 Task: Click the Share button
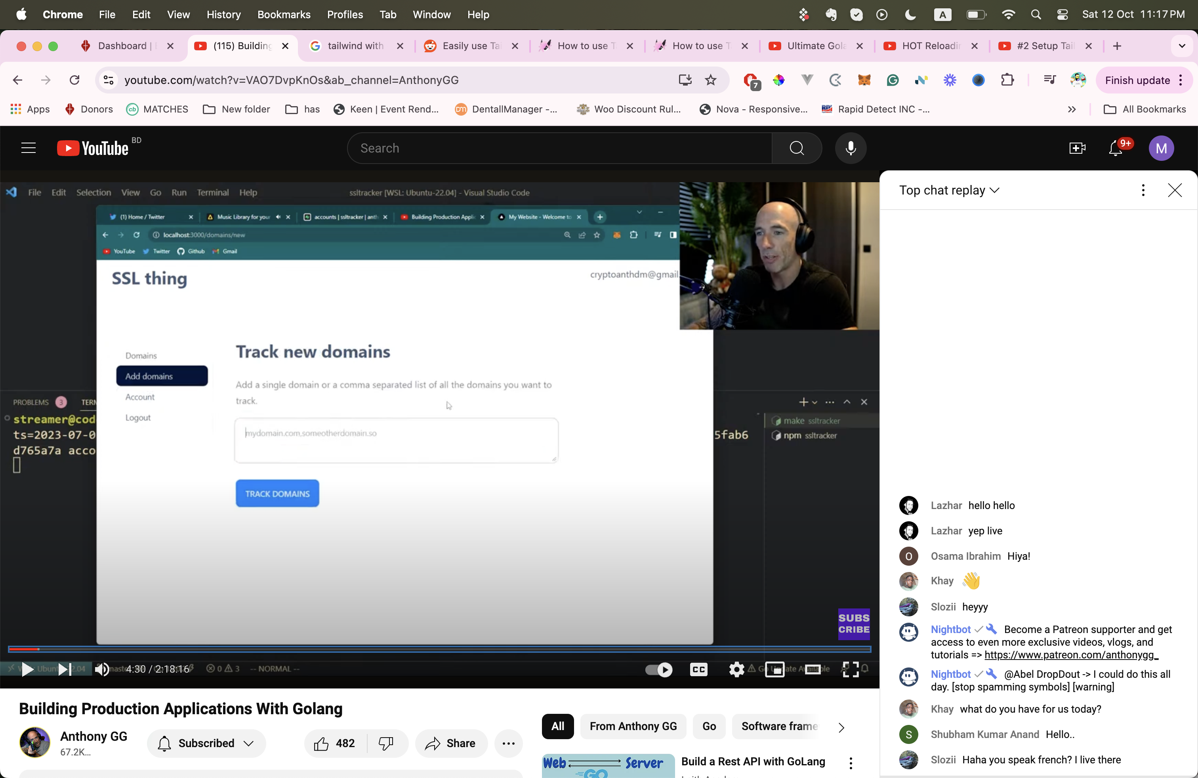click(x=451, y=743)
